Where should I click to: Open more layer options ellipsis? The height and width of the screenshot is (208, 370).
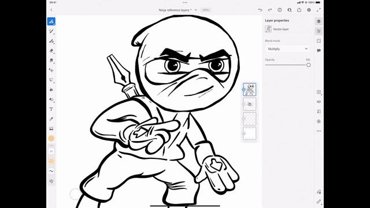[x=319, y=131]
